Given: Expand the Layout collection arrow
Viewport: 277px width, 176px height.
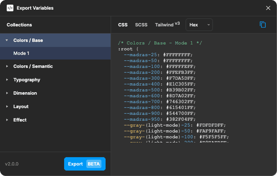Looking at the screenshot, I should [x=7, y=106].
